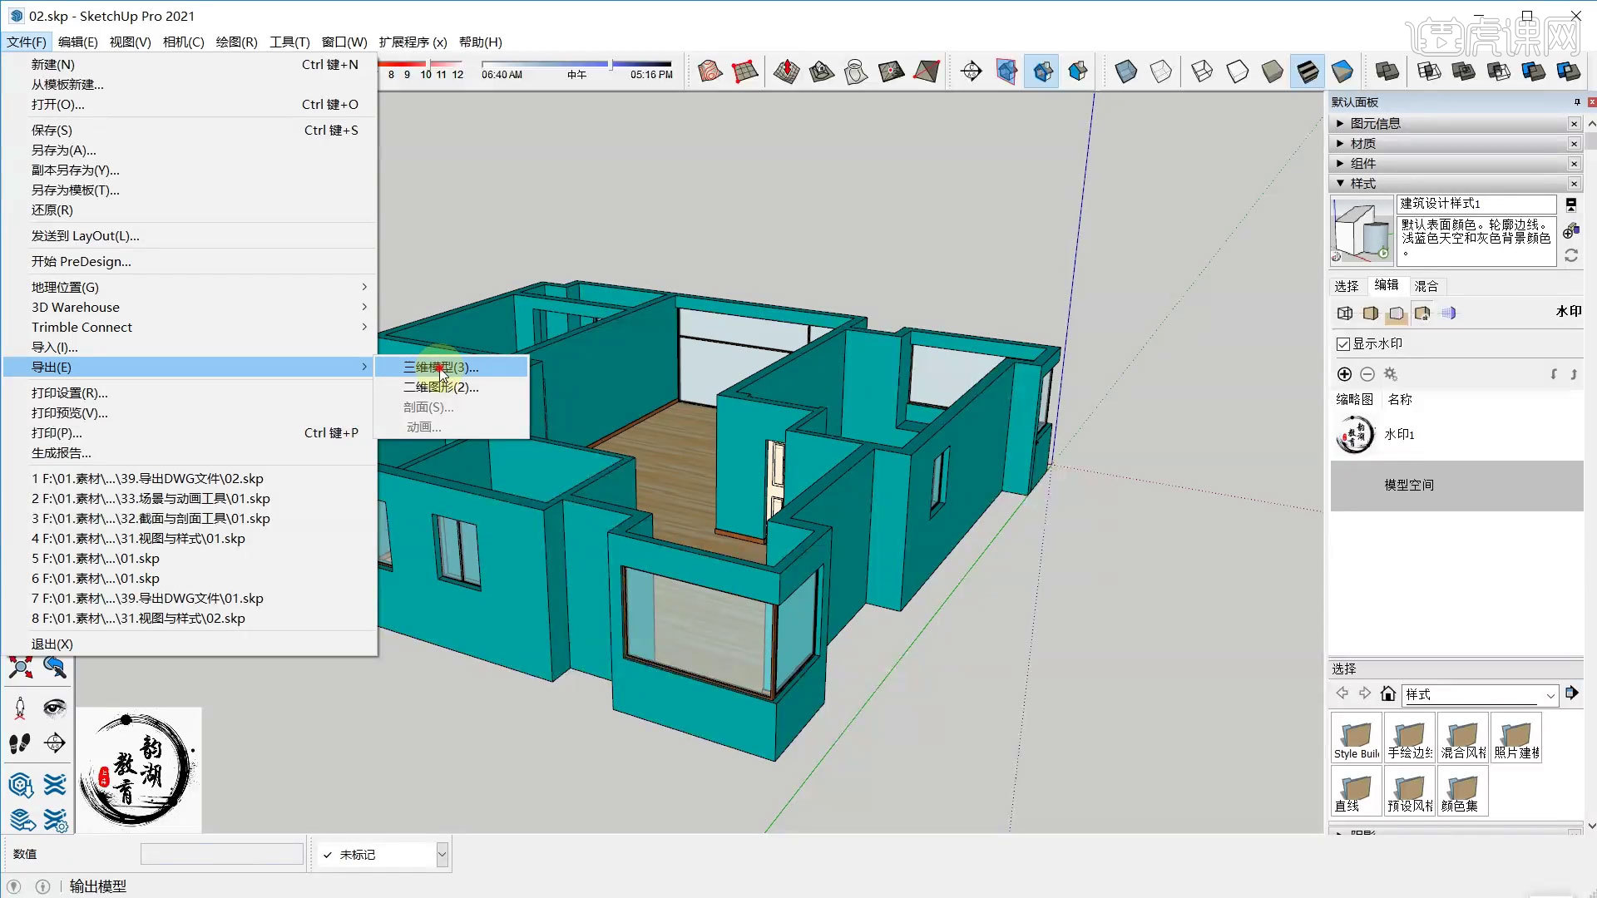Toggle X-Ray face style
This screenshot has height=898, width=1597.
coord(1125,72)
